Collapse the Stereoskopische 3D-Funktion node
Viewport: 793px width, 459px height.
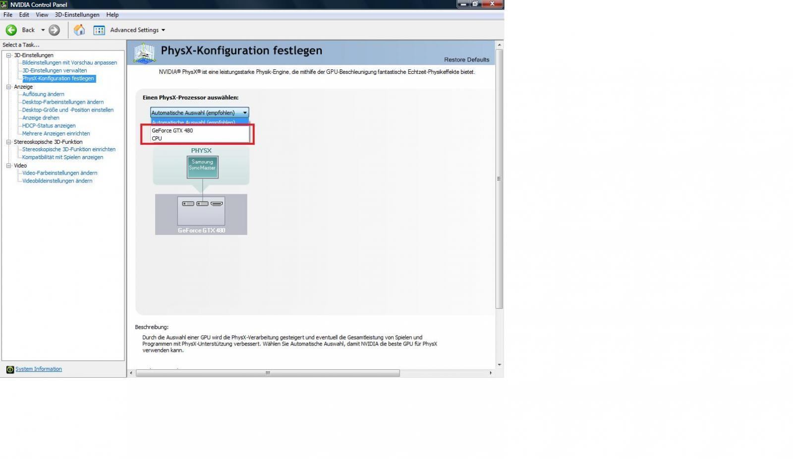(x=8, y=142)
